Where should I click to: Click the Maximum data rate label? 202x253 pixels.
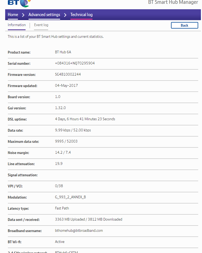click(23, 142)
